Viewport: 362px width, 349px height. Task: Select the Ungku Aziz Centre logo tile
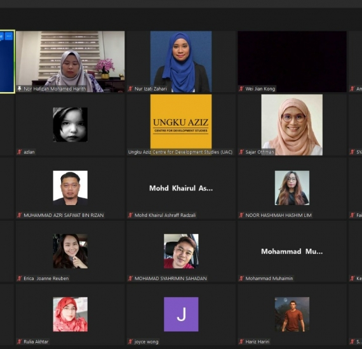click(x=181, y=124)
